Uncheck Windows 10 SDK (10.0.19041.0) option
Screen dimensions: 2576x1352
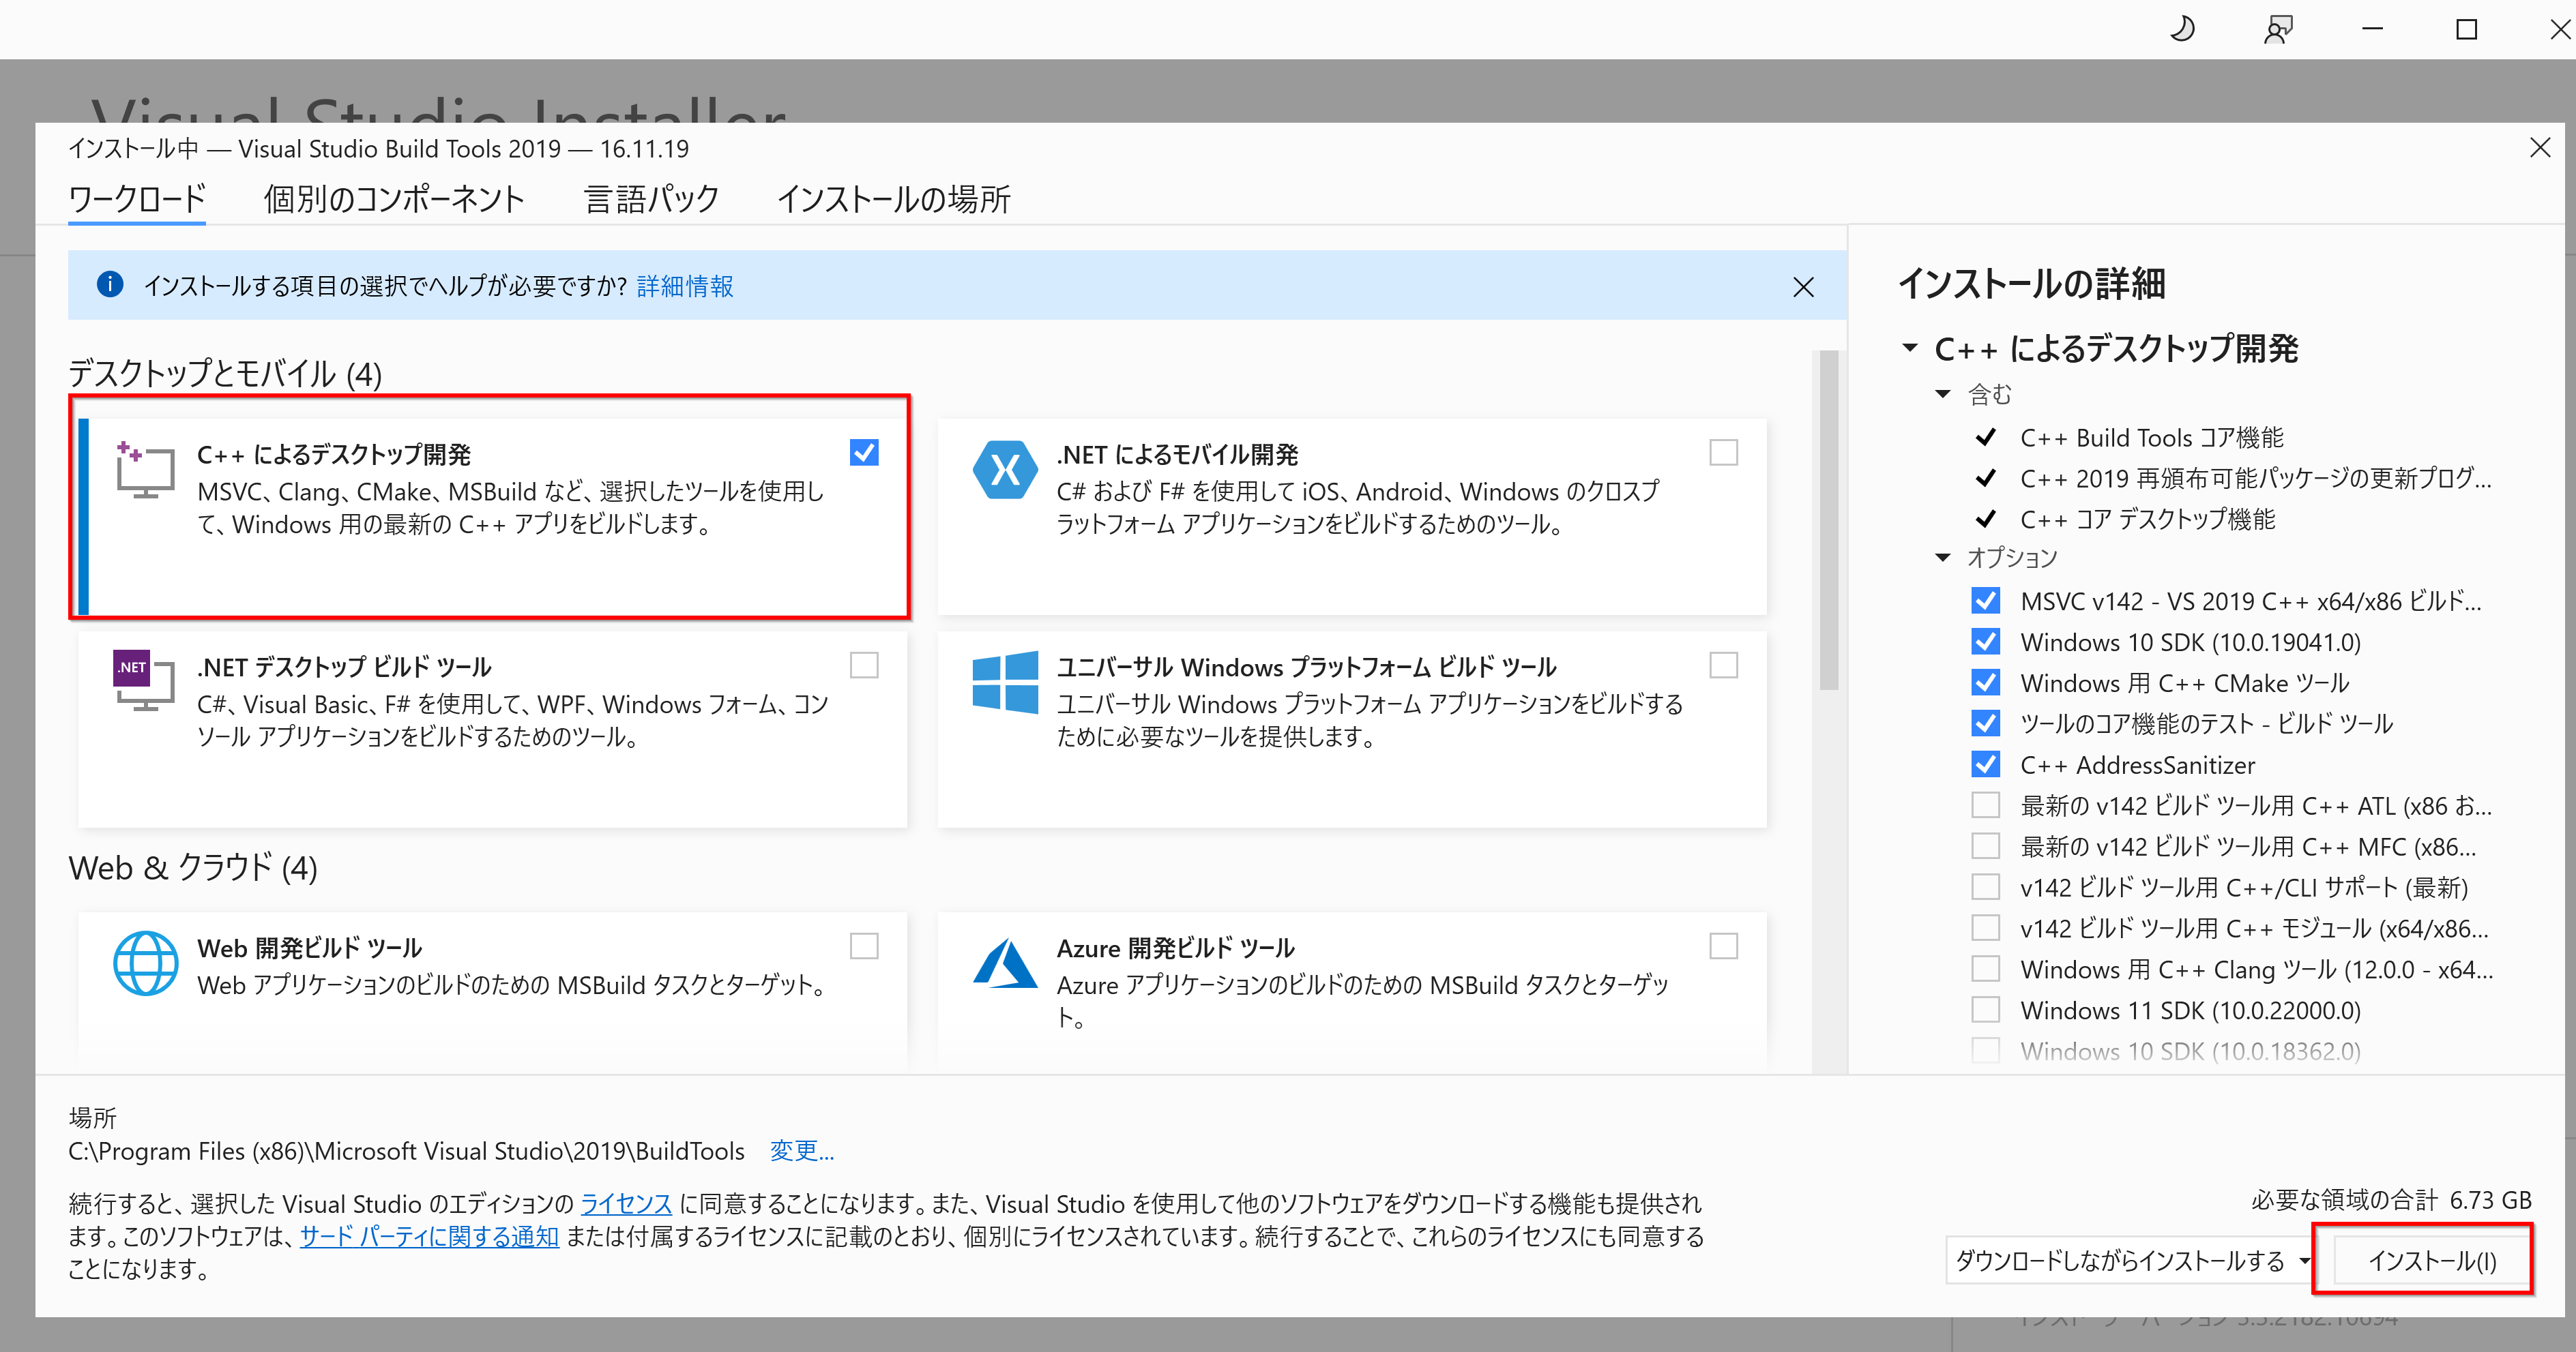[1985, 642]
